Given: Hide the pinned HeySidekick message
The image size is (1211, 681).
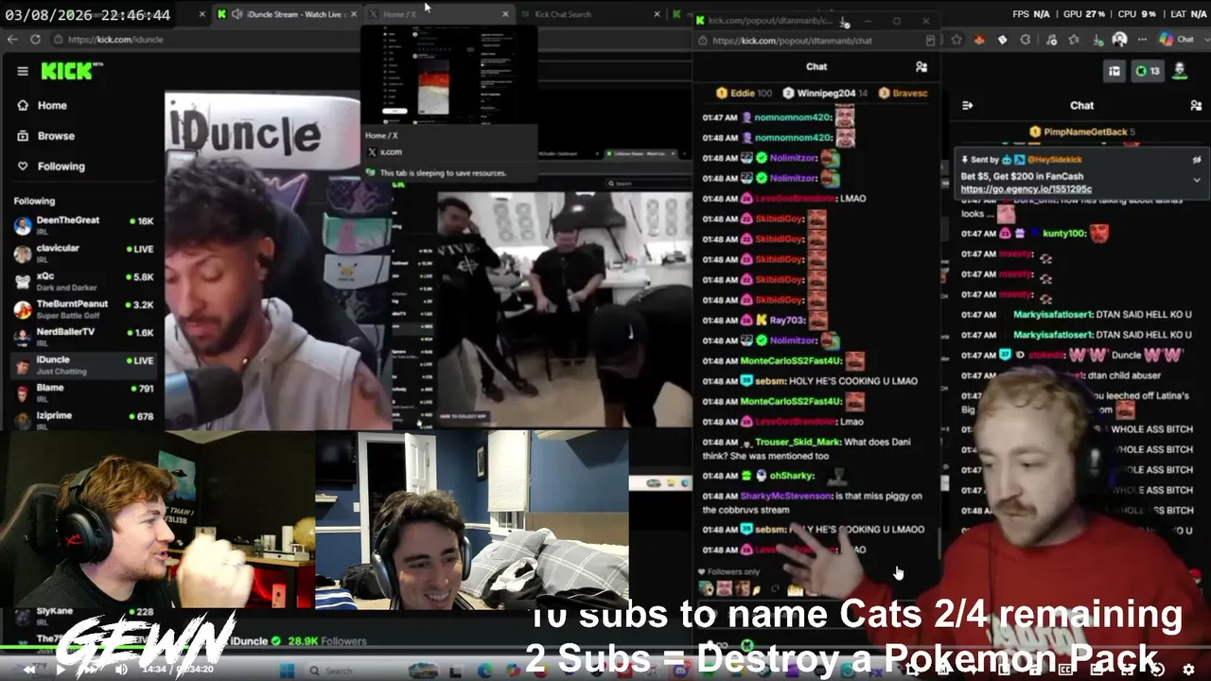Looking at the screenshot, I should pos(1197,160).
